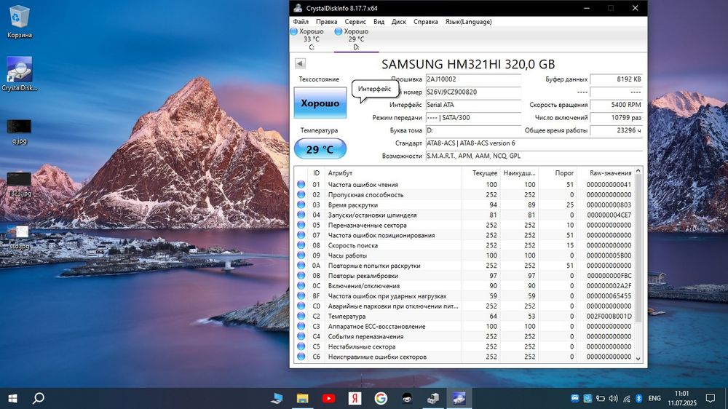Click the 5400 RPM rotation value

pyautogui.click(x=616, y=105)
